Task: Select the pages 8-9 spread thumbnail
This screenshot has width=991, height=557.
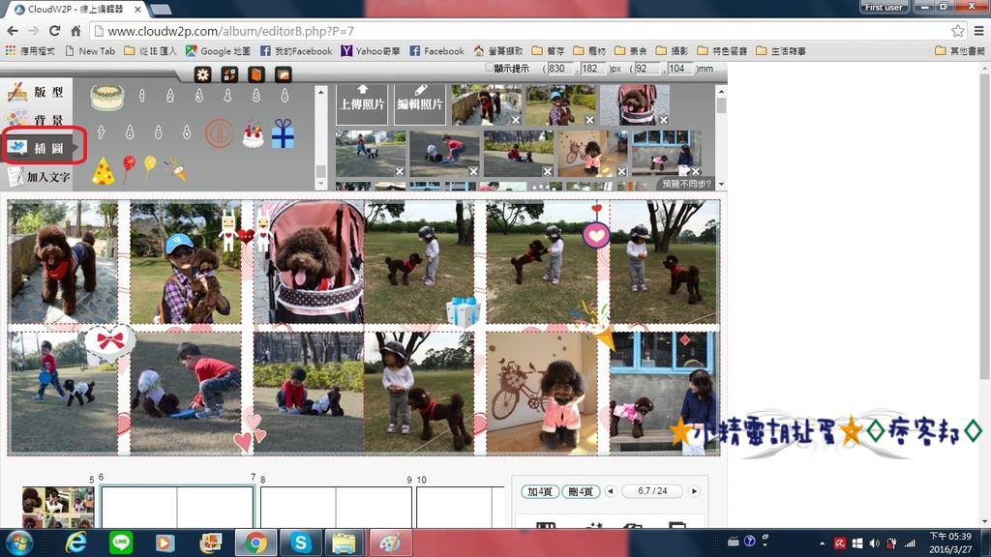Action: tap(336, 507)
